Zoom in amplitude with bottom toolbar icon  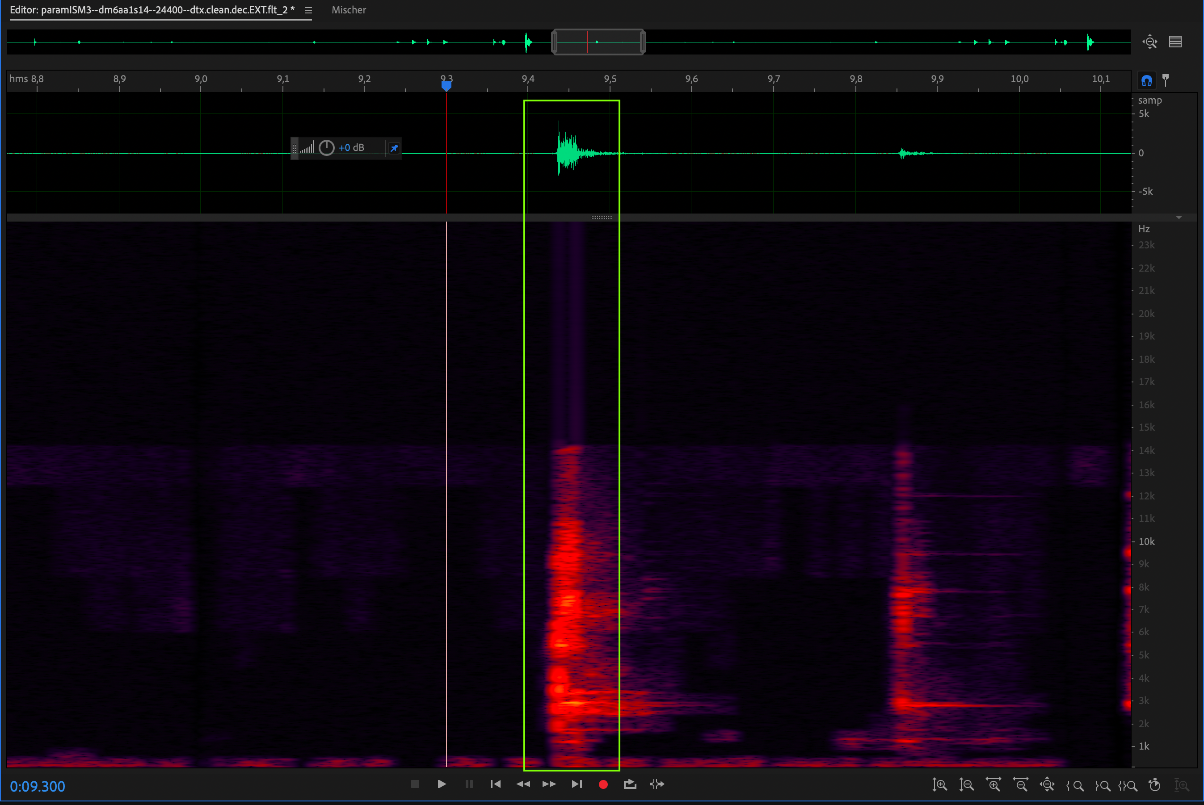pyautogui.click(x=939, y=785)
